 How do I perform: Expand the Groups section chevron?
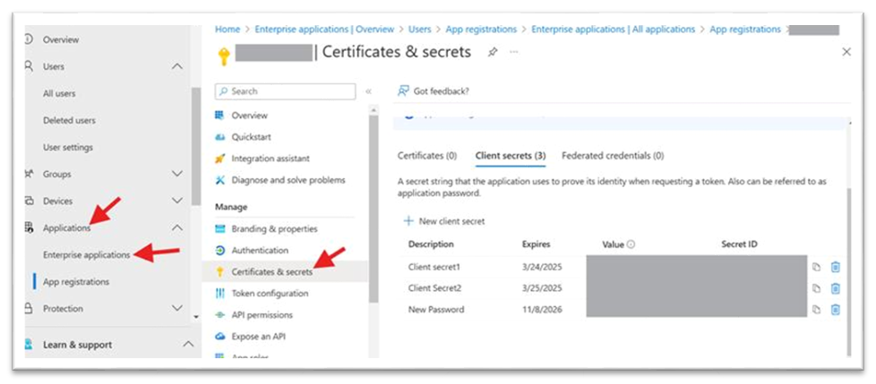(x=177, y=175)
